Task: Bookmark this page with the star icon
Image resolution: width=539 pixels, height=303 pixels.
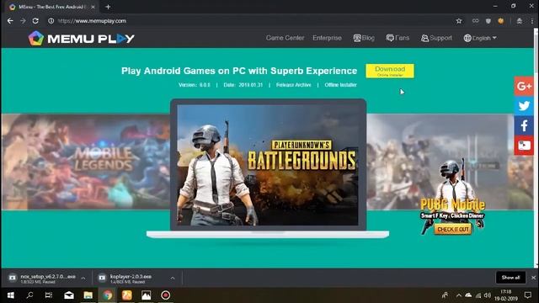Action: (x=458, y=21)
